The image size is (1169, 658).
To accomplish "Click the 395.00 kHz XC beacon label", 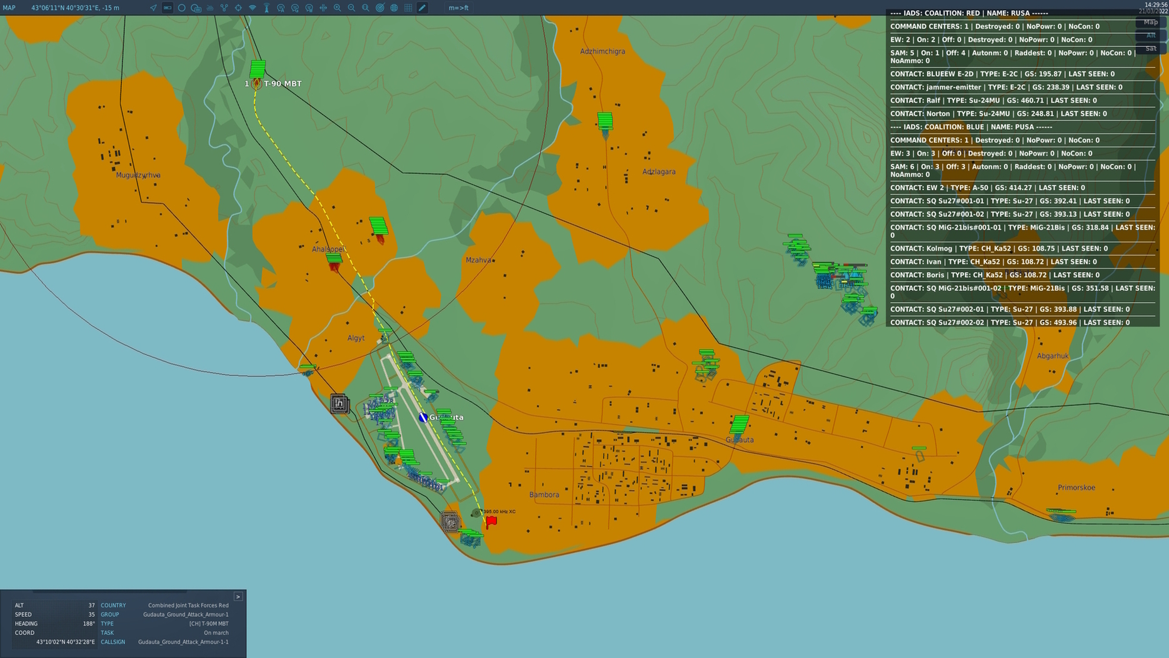I will 499,512.
